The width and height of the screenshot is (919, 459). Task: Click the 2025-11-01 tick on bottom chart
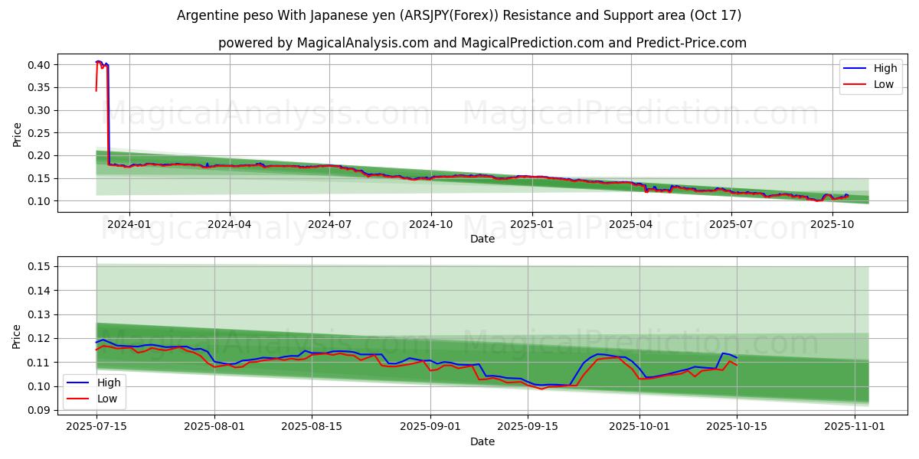pyautogui.click(x=855, y=427)
